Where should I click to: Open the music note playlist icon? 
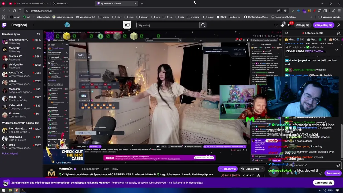point(334,11)
